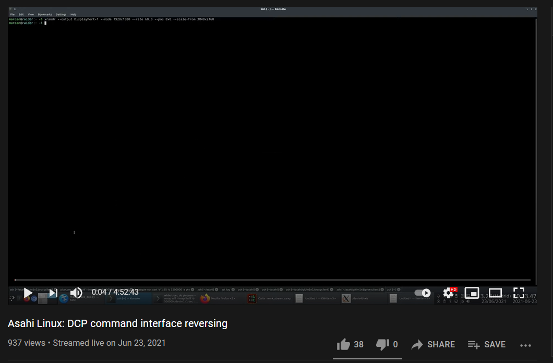Open the more actions three-dot menu
This screenshot has width=553, height=363.
[525, 345]
